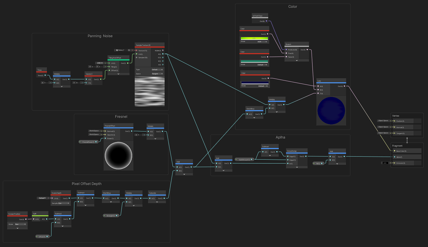Click the Out(4) output port of the Lerp node
The width and height of the screenshot is (428, 247).
point(345,86)
